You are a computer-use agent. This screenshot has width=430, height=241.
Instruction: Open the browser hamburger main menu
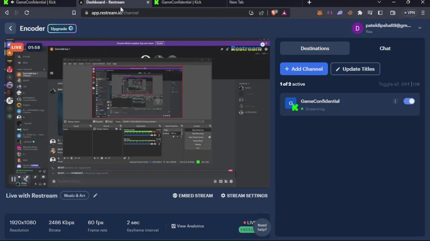pyautogui.click(x=423, y=13)
